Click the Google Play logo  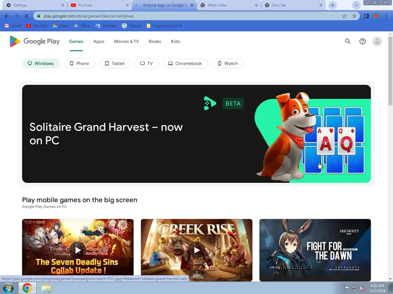pos(35,41)
